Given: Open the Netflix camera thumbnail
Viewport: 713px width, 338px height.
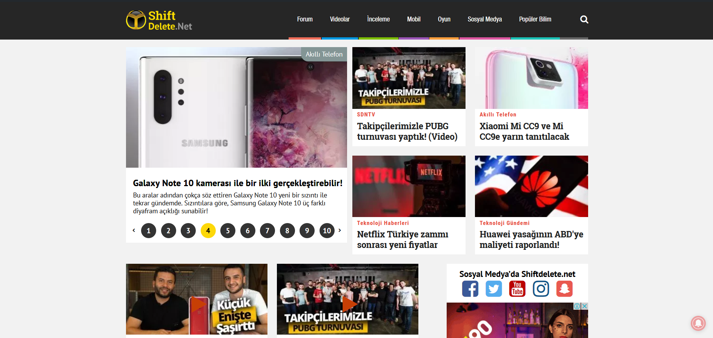Looking at the screenshot, I should tap(409, 186).
